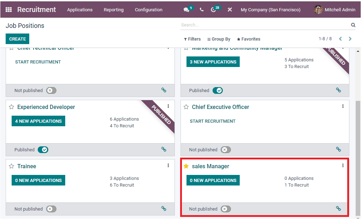Open Trainee card three-dot menu
Viewport: 361px width, 219px height.
pyautogui.click(x=168, y=165)
